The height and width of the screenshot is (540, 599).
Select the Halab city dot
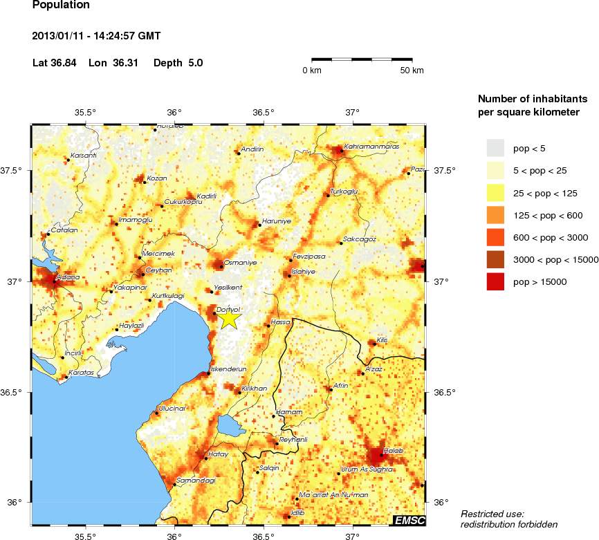[x=381, y=455]
